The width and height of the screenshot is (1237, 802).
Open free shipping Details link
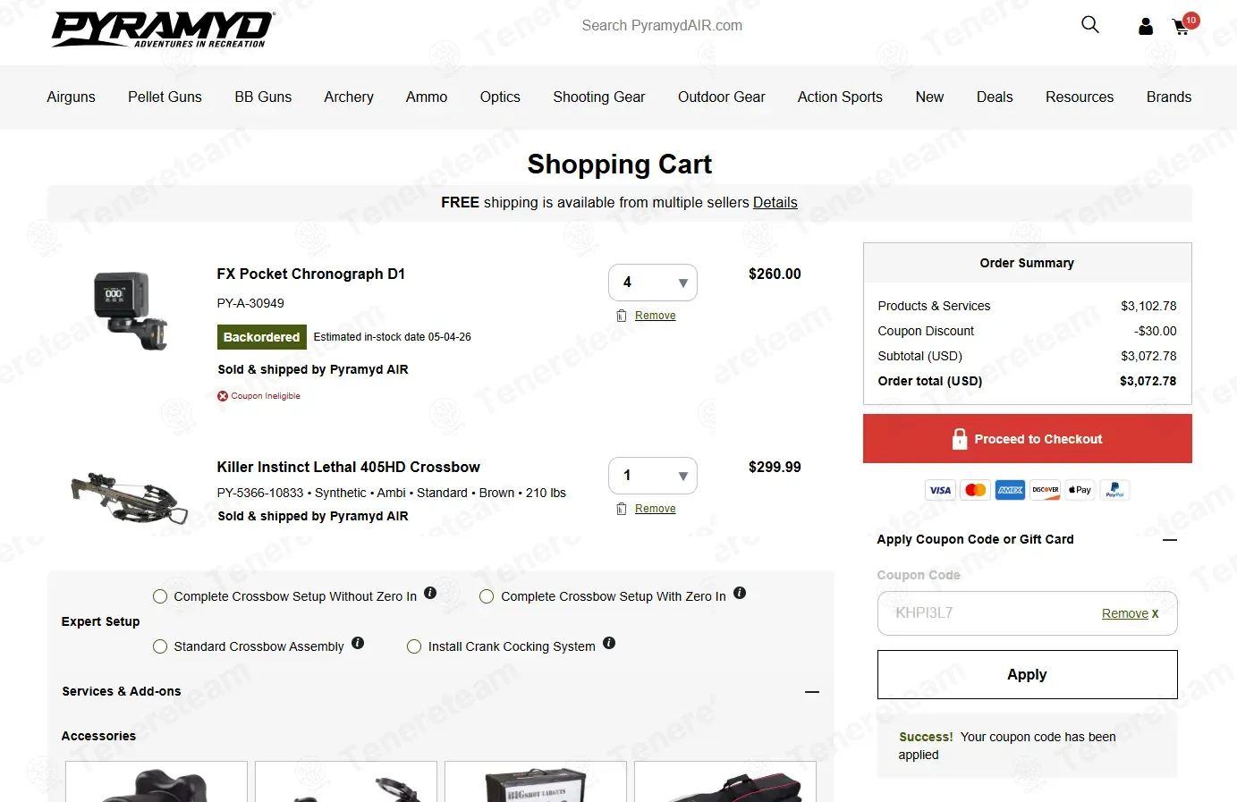point(775,202)
